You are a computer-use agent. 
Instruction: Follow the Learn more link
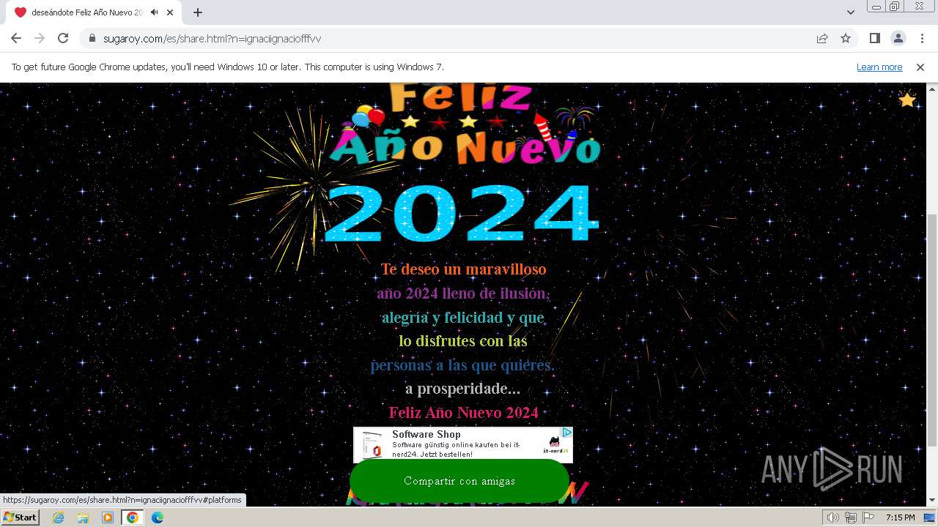tap(879, 67)
